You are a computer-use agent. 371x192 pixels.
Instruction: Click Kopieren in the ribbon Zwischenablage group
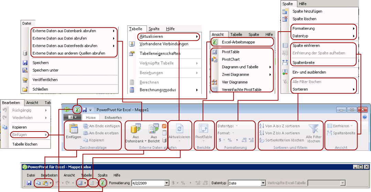click(94, 140)
